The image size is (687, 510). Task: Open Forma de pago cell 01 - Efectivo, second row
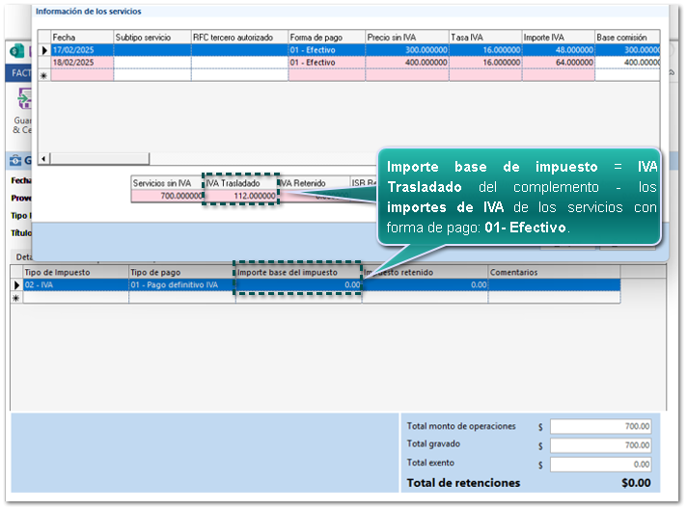[325, 62]
